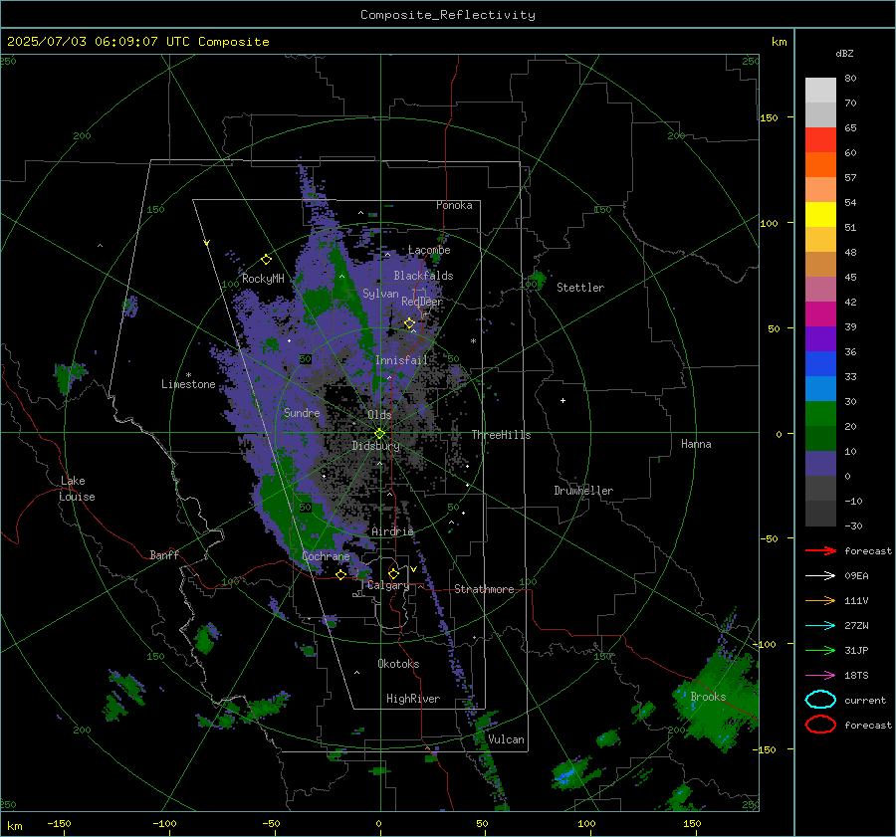Select the white 09EA arrow icon
Screen dimensions: 896x837
click(820, 576)
